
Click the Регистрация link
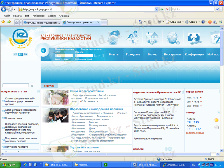tap(61, 59)
